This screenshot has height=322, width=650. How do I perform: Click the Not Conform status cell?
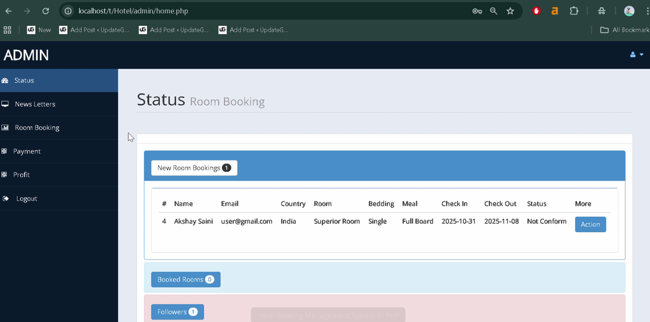pyautogui.click(x=547, y=221)
